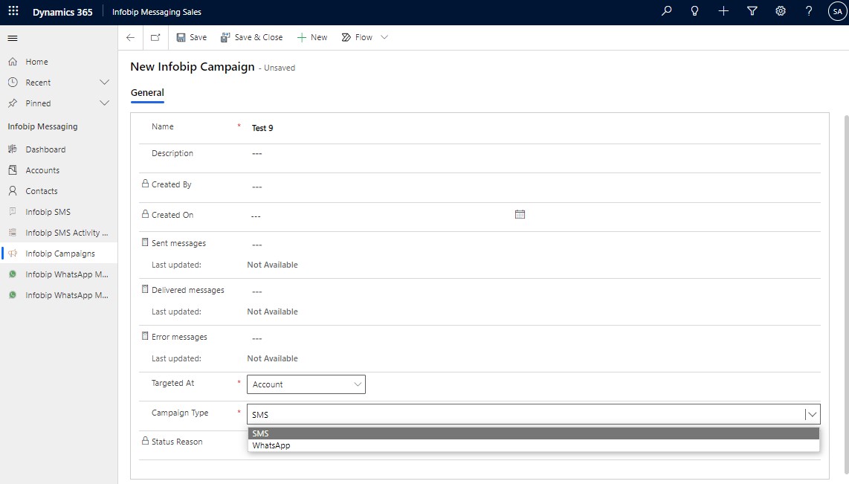This screenshot has height=484, width=849.
Task: Click the search magnifier icon
Action: [x=666, y=11]
